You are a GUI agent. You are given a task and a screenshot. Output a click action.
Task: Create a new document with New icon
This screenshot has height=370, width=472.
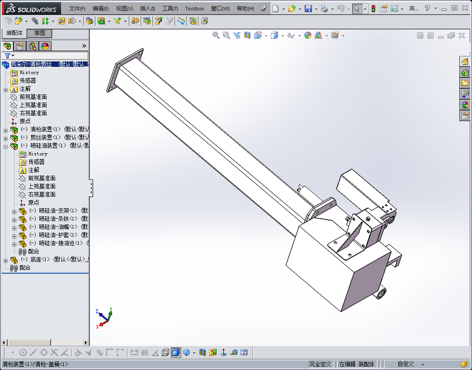click(x=275, y=9)
